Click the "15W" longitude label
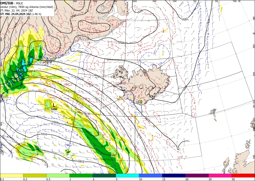The height and width of the screenshot is (181, 255). coord(154,1)
